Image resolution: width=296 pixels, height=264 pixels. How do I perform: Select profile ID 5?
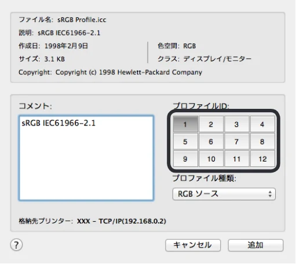click(185, 141)
